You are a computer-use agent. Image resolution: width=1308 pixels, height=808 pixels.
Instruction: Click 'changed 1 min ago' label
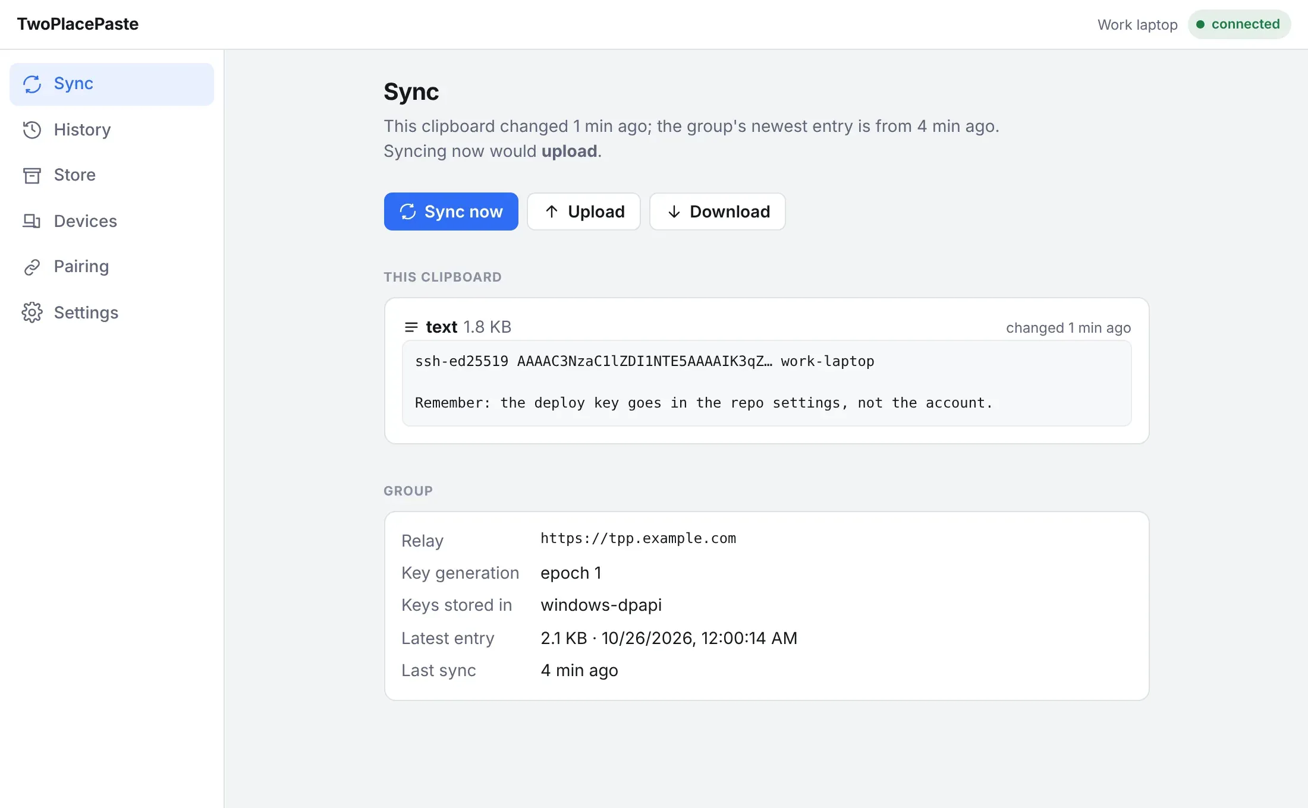pos(1068,328)
